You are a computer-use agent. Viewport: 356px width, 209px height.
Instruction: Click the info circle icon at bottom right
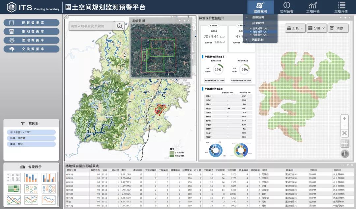coord(345,154)
